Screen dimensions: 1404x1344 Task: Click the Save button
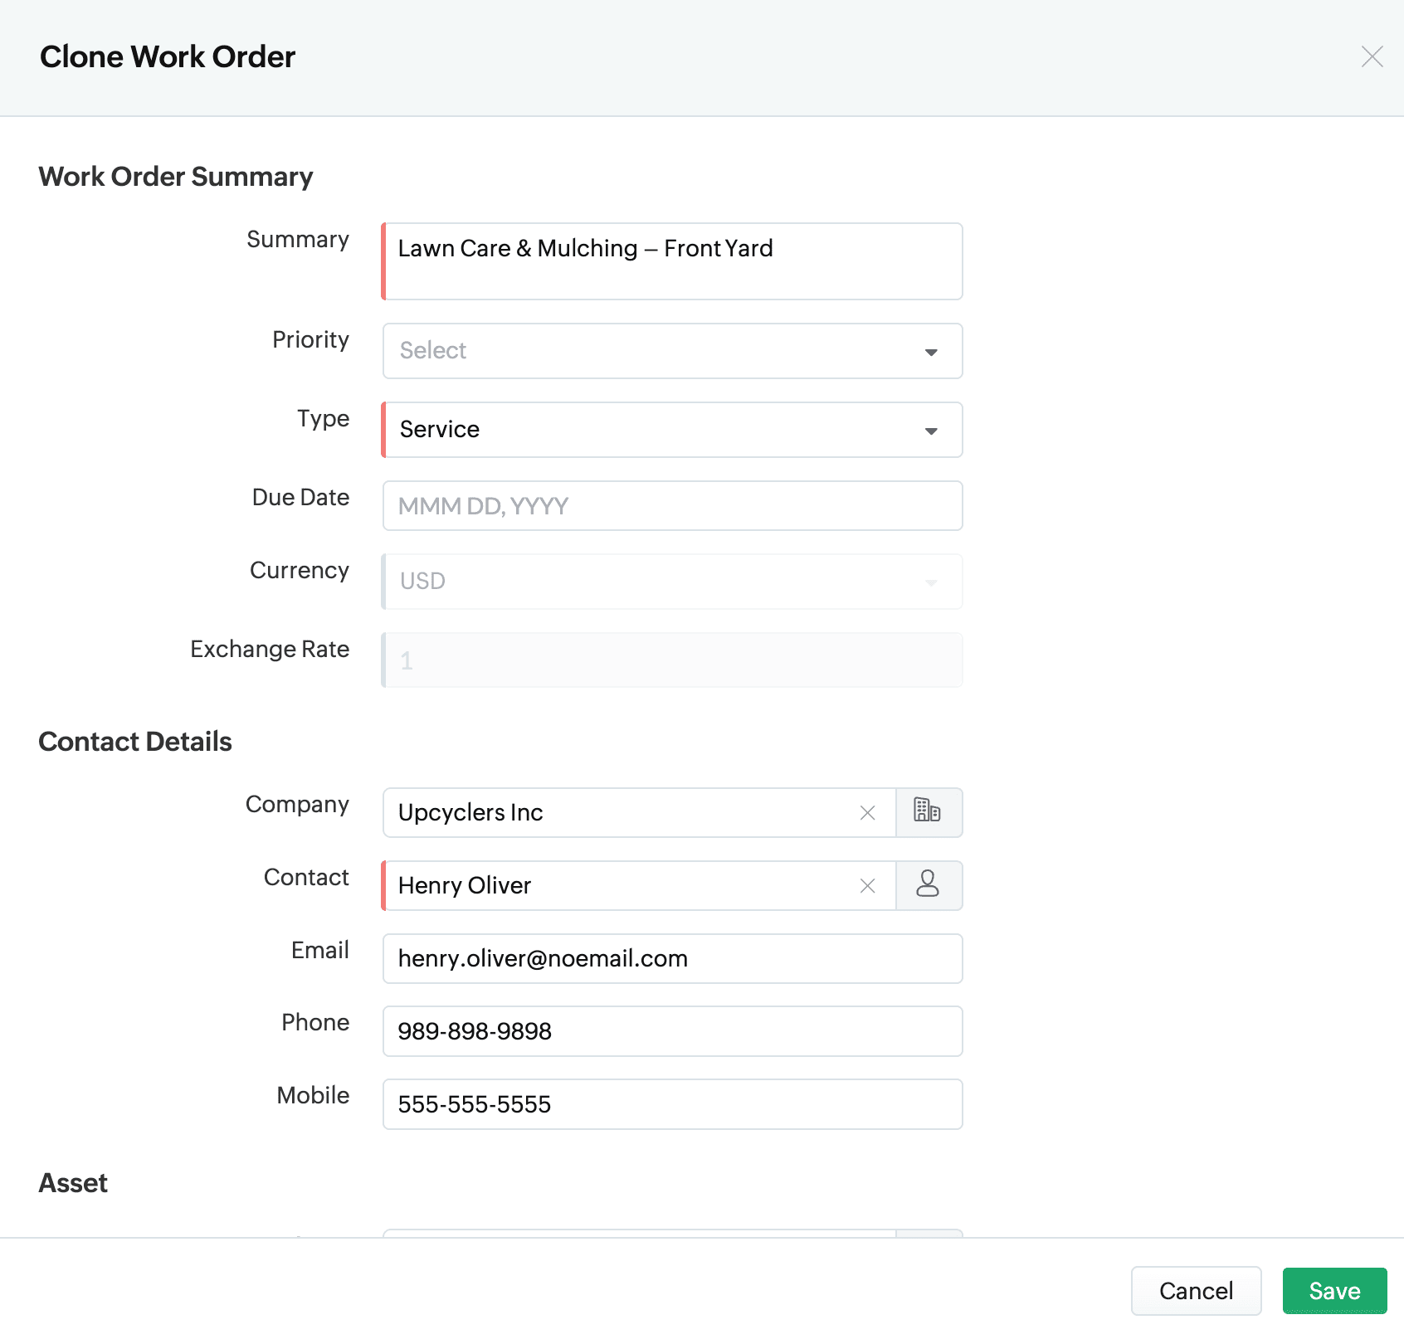(1333, 1291)
